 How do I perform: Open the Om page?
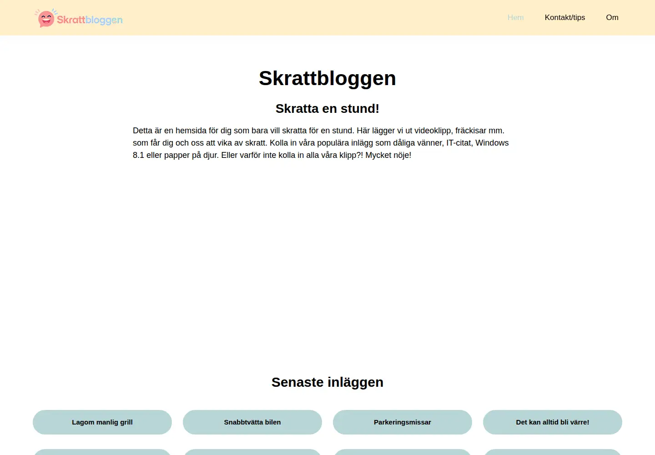coord(612,18)
